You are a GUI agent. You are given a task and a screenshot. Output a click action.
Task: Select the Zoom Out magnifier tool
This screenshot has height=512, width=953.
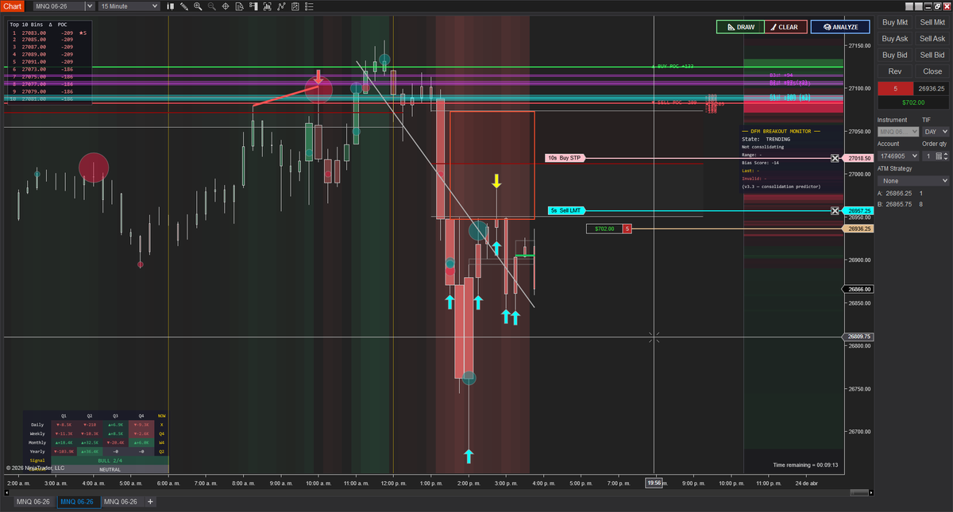pos(212,6)
